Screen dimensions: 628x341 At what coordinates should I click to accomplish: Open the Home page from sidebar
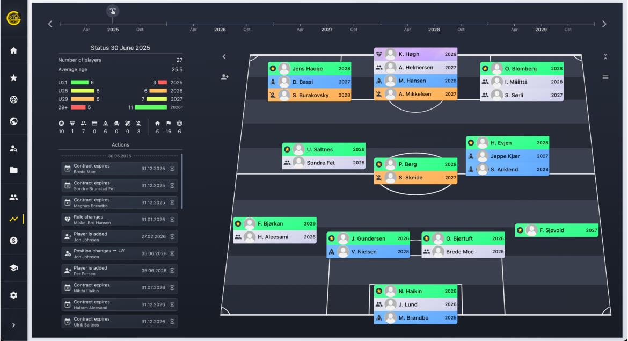point(13,50)
